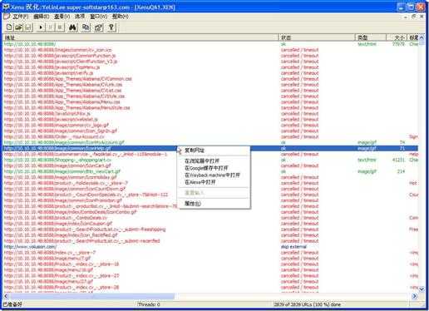429x311 pixels.
Task: Sort by the 类型 column header
Action: tap(371, 37)
